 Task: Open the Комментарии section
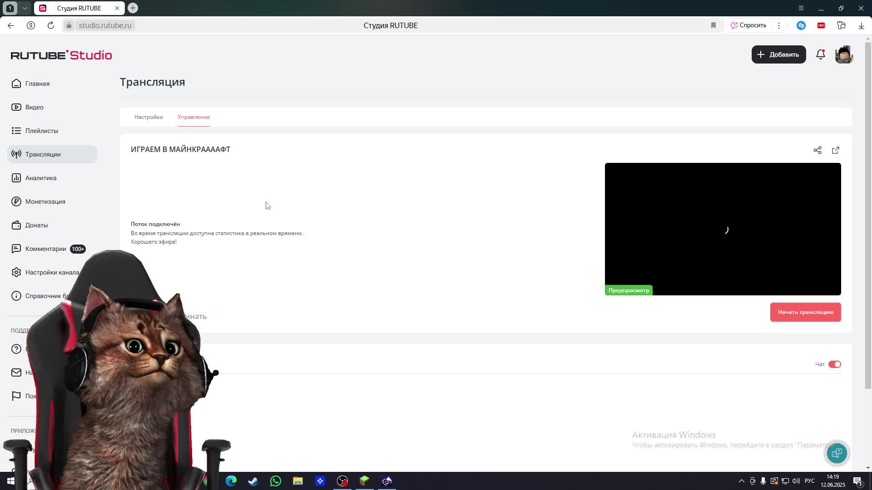coord(48,249)
